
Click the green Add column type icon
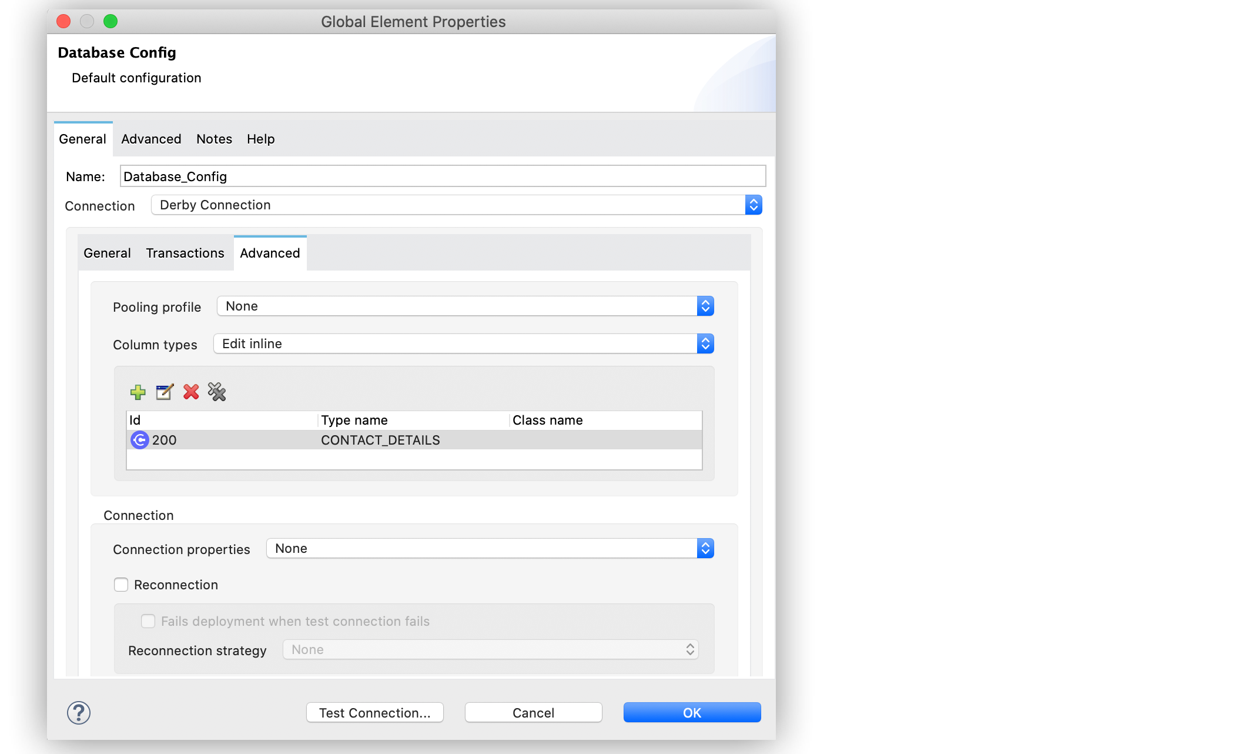(139, 392)
